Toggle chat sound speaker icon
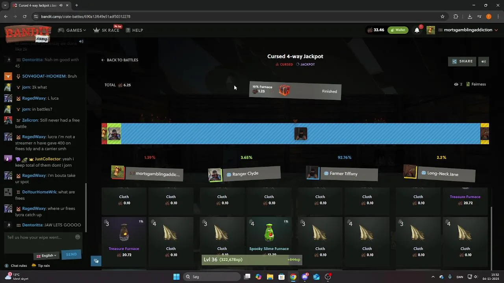Viewport: 504px width, 283px height. pos(81,41)
